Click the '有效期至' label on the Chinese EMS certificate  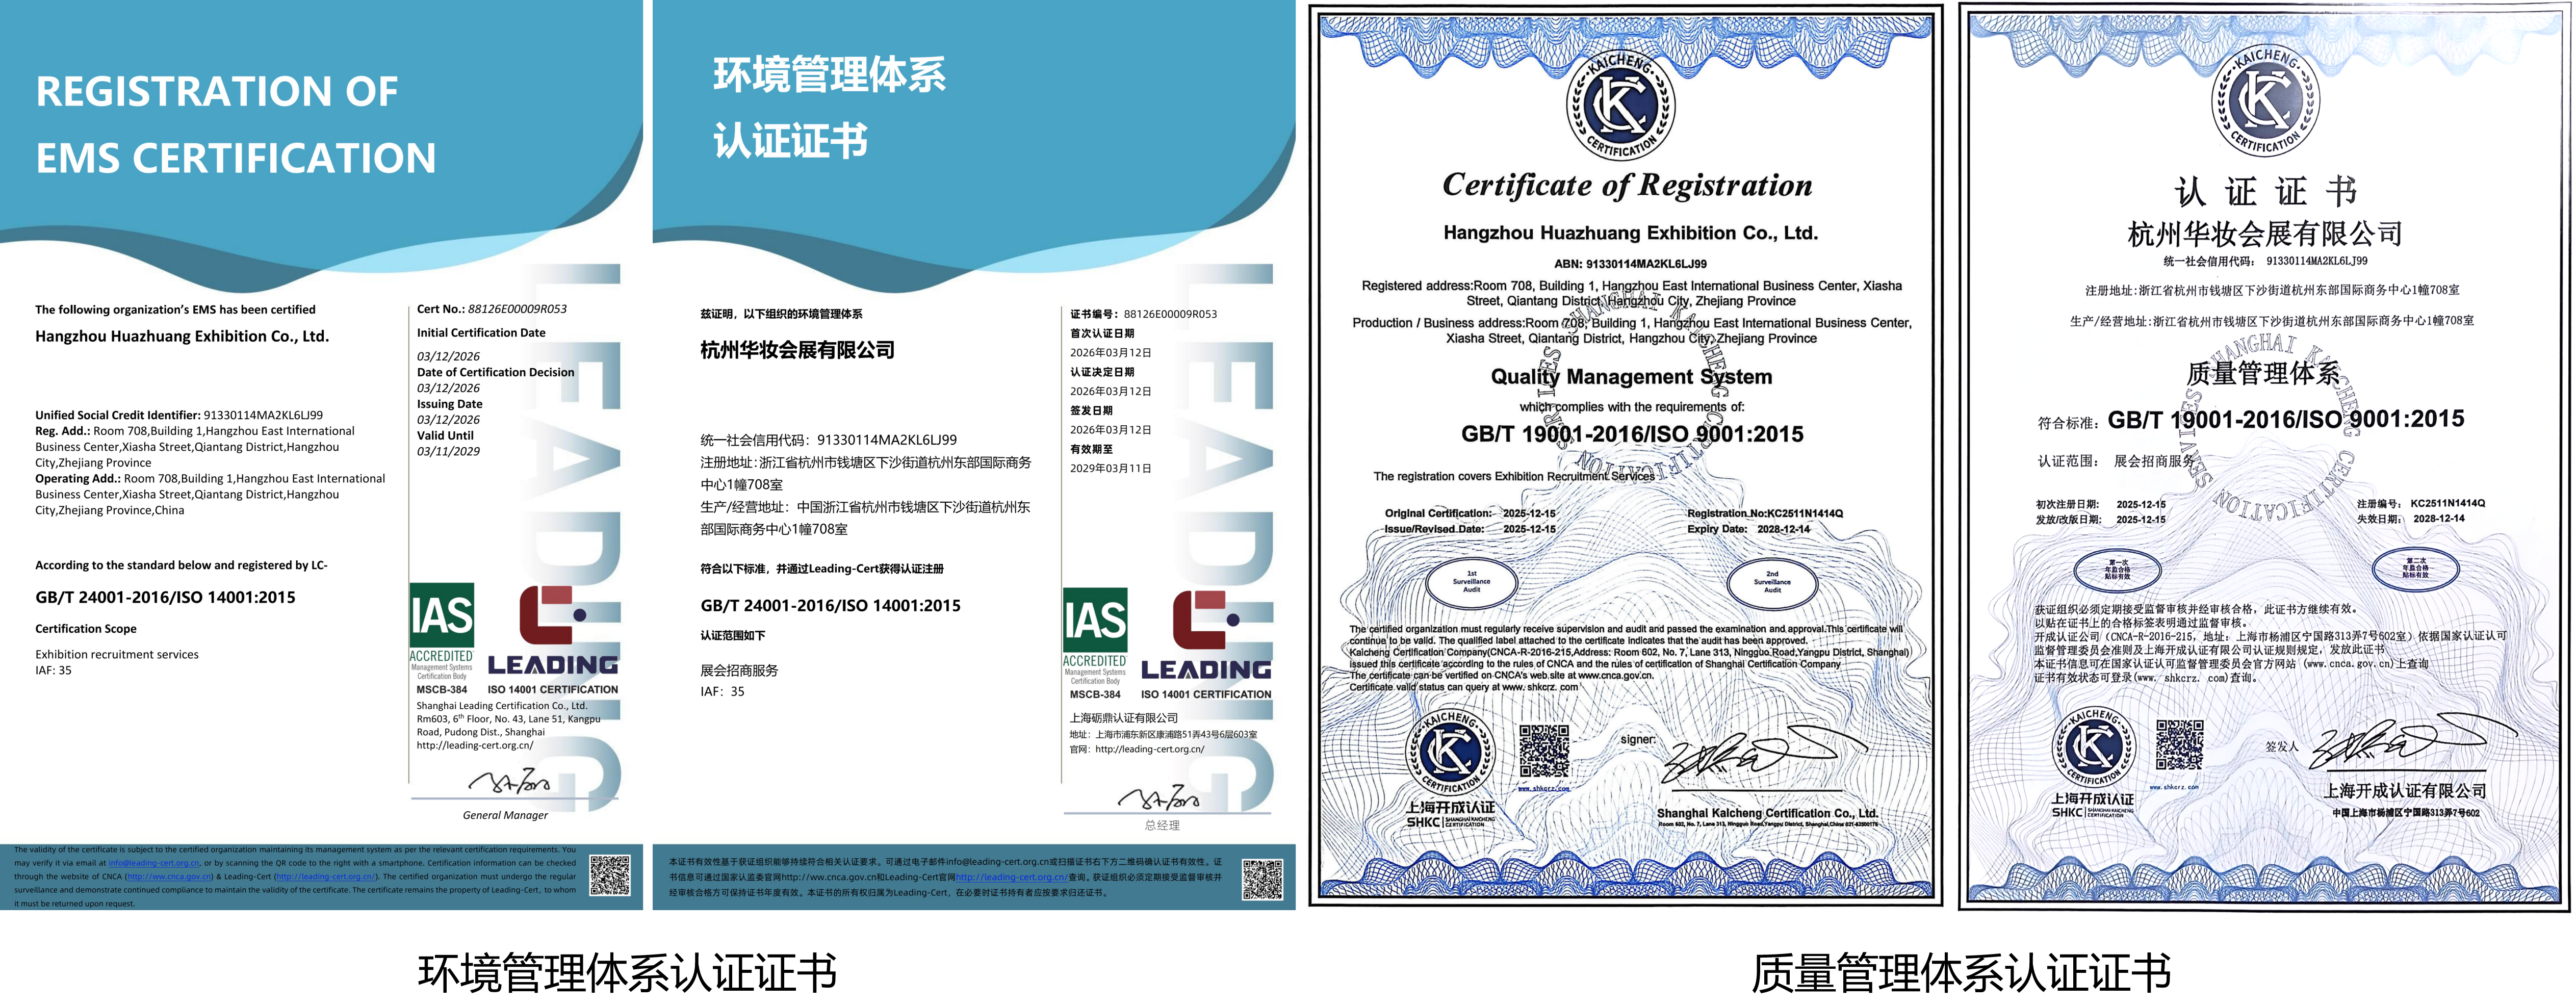pos(1091,449)
